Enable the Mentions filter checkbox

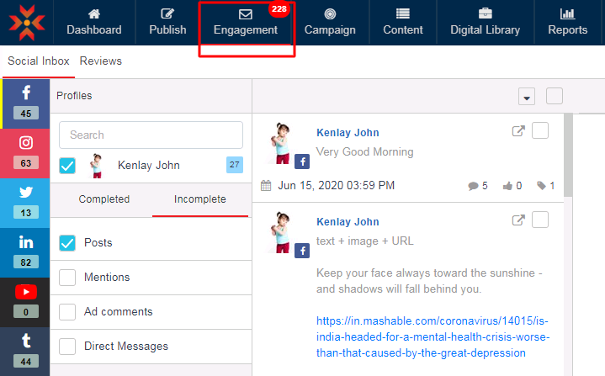[x=68, y=278]
